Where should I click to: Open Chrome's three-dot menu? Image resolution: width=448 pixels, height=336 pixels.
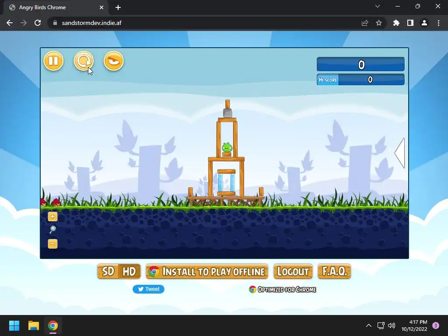point(438,23)
